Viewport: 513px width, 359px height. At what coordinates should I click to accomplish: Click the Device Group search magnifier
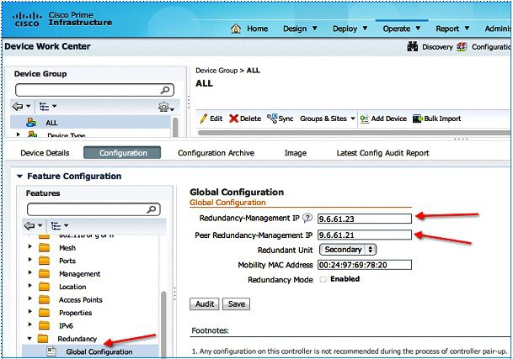pos(165,90)
